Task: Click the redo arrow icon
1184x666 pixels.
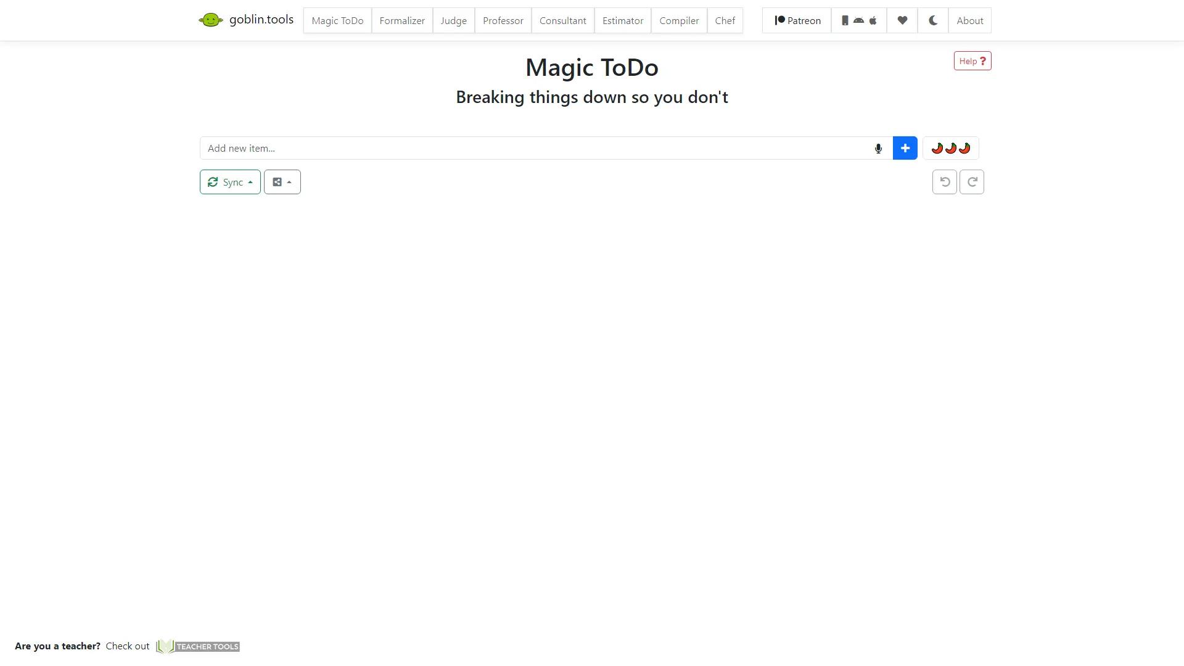Action: [x=972, y=181]
